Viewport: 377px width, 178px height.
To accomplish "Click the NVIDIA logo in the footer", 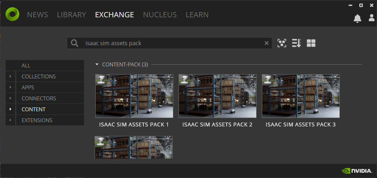I will (x=357, y=171).
